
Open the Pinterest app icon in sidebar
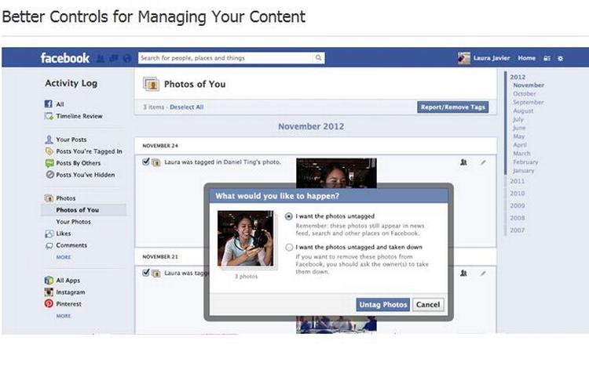pos(49,303)
